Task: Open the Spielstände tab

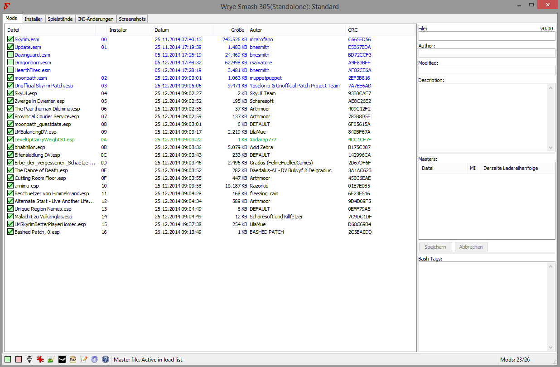Action: 60,19
